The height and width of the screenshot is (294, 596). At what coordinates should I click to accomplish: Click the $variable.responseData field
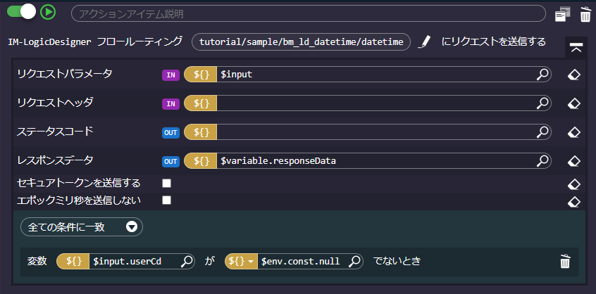tap(375, 161)
